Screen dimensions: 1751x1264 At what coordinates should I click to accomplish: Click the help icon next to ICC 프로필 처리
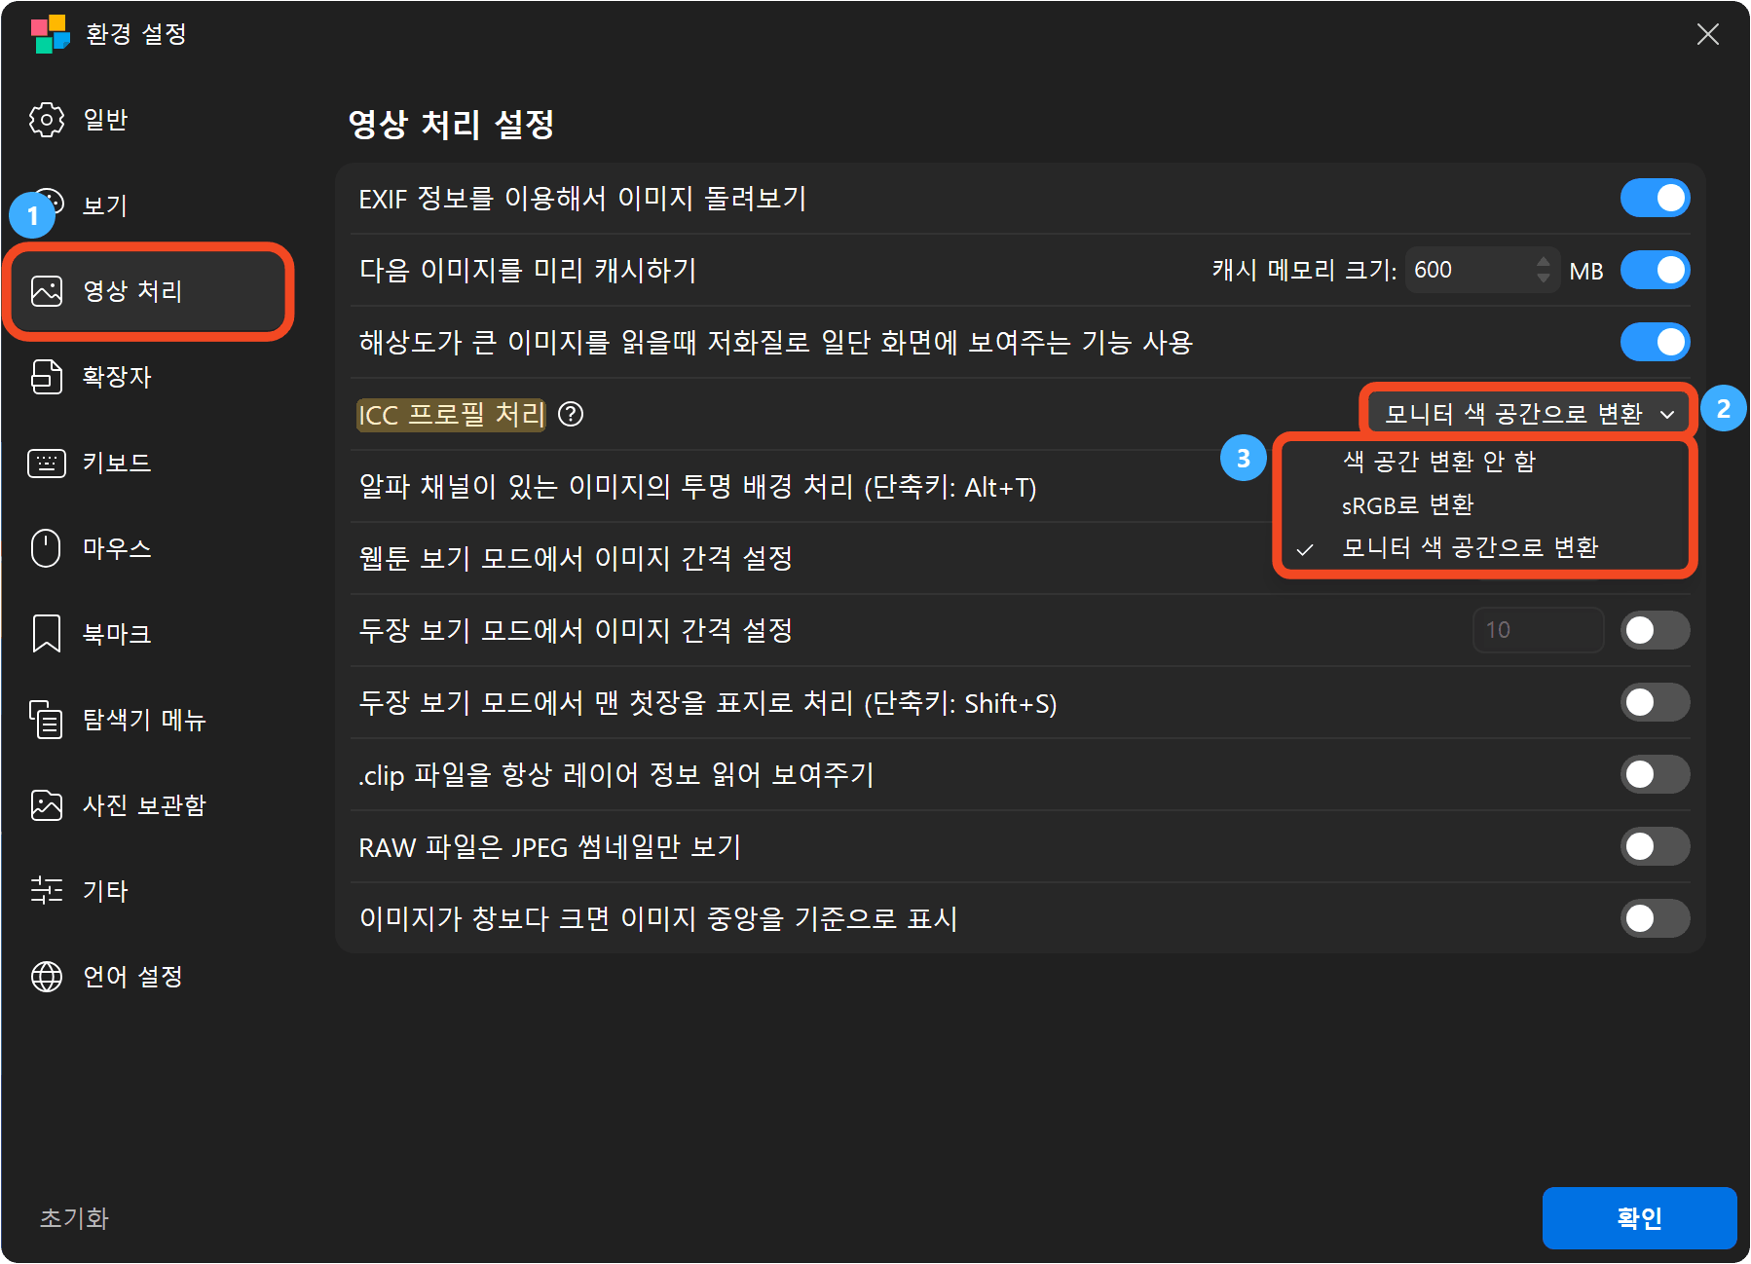point(571,415)
